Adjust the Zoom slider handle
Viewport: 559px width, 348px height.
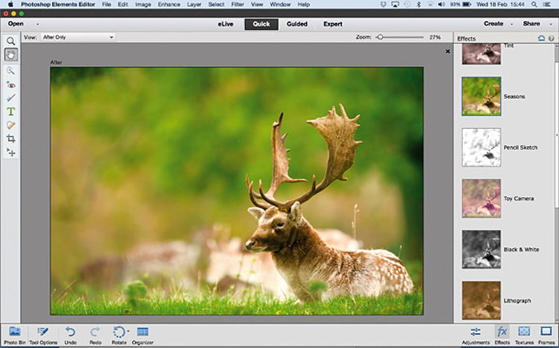click(x=380, y=37)
